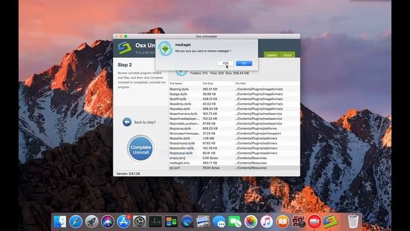Image resolution: width=410 pixels, height=231 pixels.
Task: Select the libqwbmp.dylib row
Action: [234, 104]
